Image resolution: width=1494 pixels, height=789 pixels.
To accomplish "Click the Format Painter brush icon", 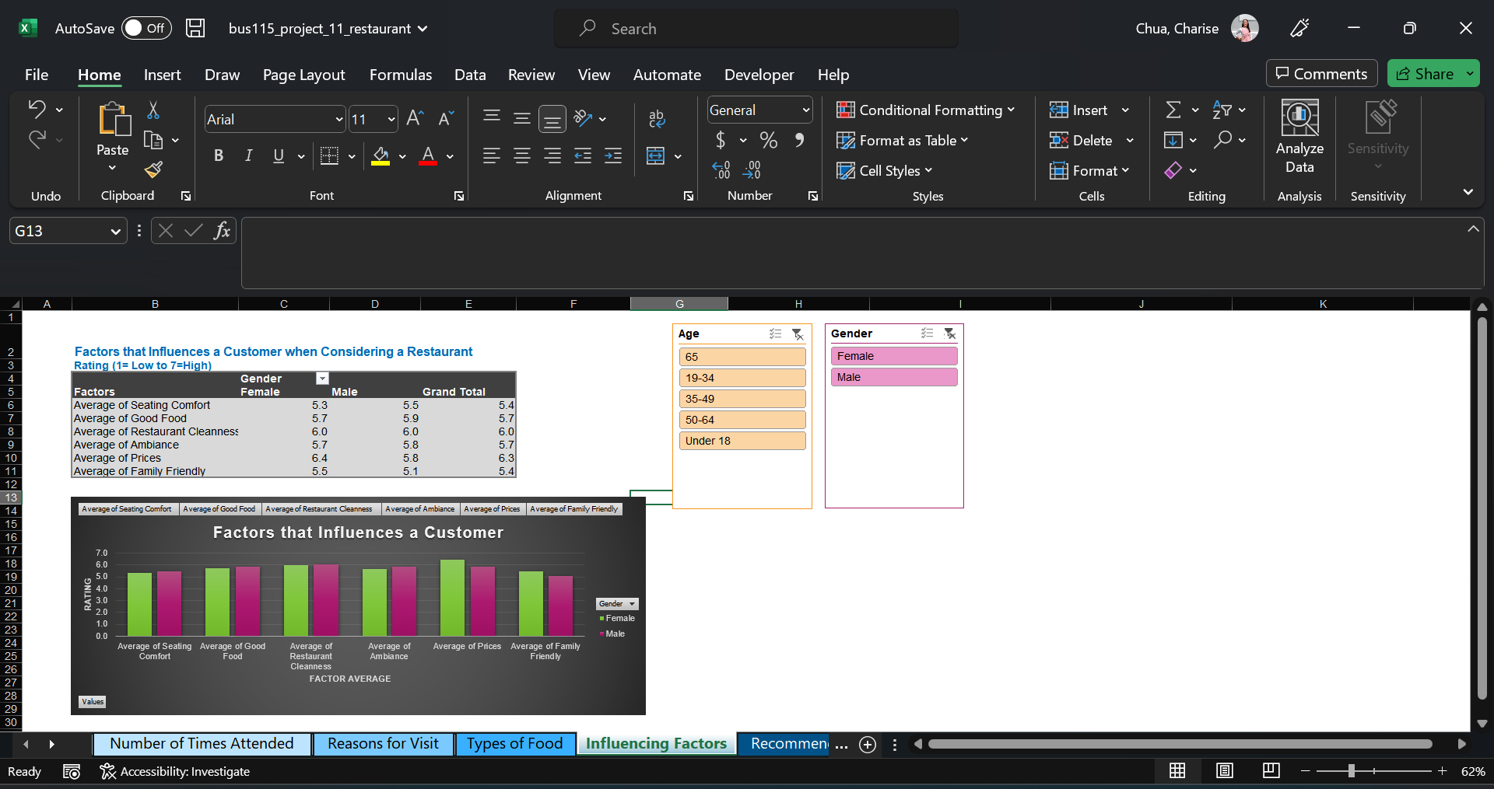I will pos(154,169).
